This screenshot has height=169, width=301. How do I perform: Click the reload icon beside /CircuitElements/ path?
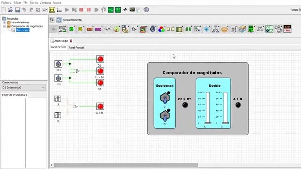[59, 20]
